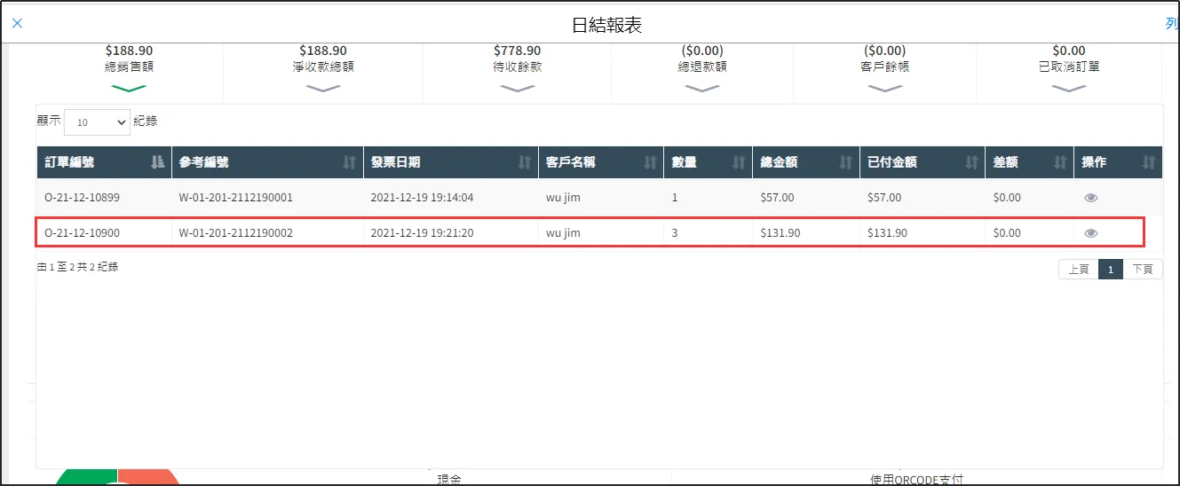Click sort arrows in 客戶名稱 header
The width and height of the screenshot is (1180, 486).
[x=650, y=162]
